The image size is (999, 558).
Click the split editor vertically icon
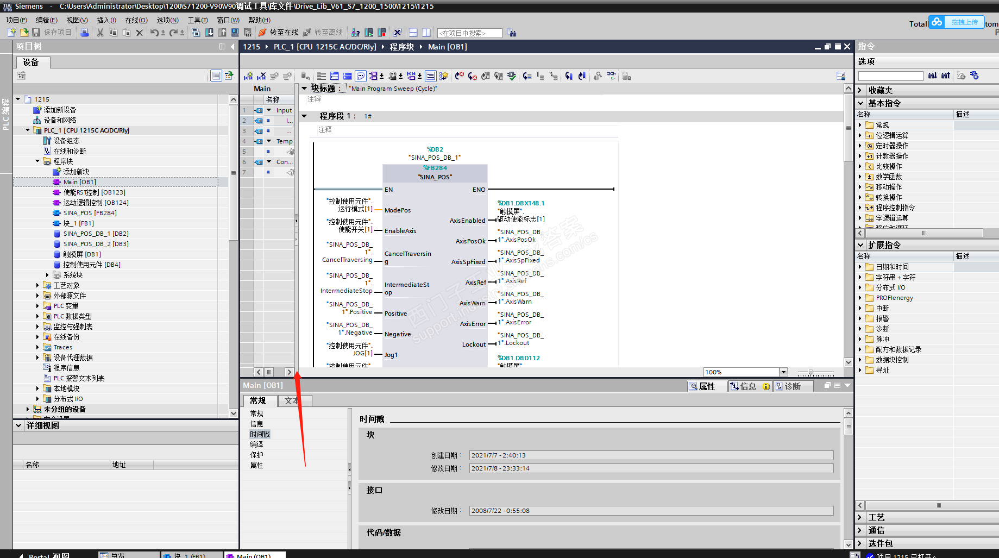point(426,33)
